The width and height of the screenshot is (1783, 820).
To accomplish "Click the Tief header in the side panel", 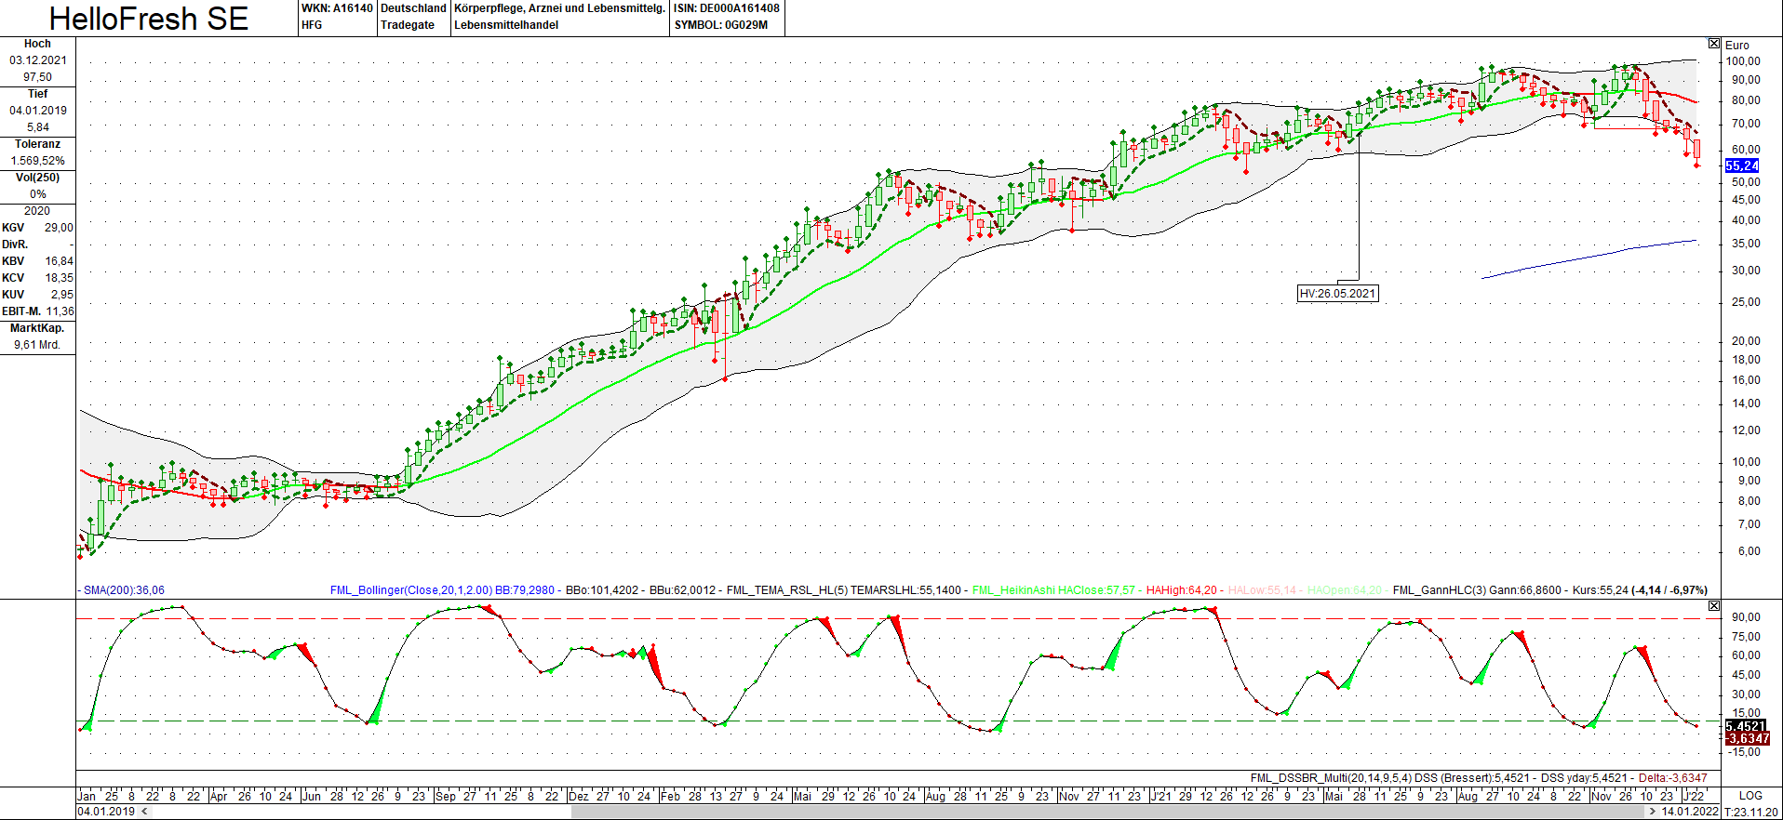I will [x=38, y=94].
